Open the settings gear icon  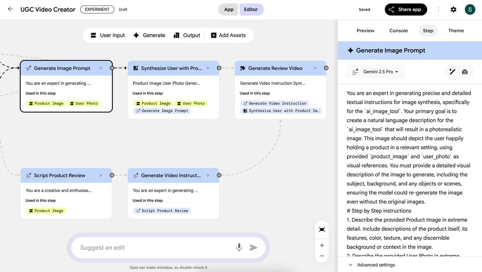tap(453, 10)
